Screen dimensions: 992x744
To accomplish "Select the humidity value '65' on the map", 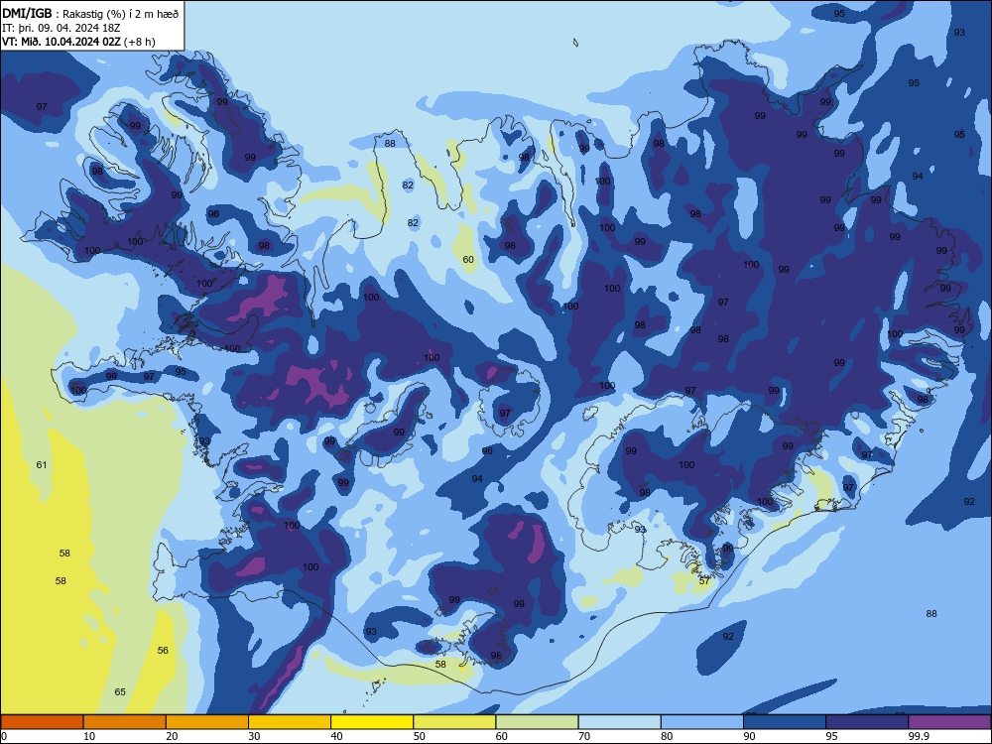I will click(120, 692).
